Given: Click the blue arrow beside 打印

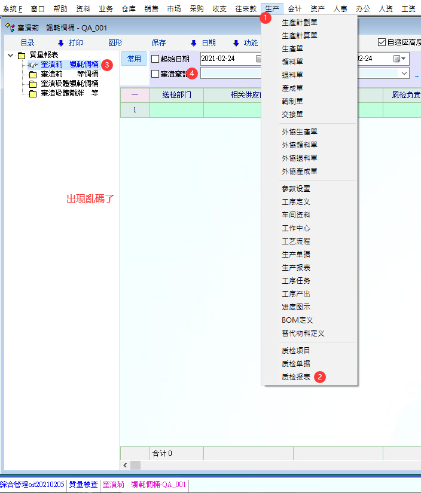Looking at the screenshot, I should (x=60, y=43).
